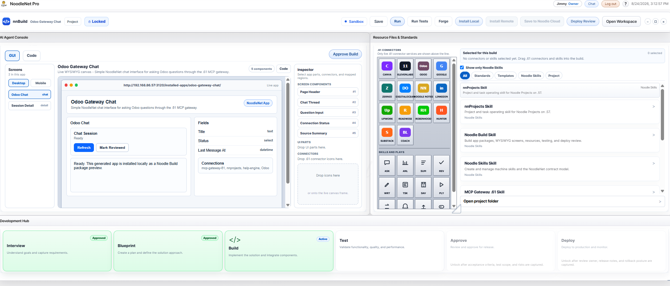Select the Coach connector icon
The height and width of the screenshot is (286, 670).
(x=405, y=135)
